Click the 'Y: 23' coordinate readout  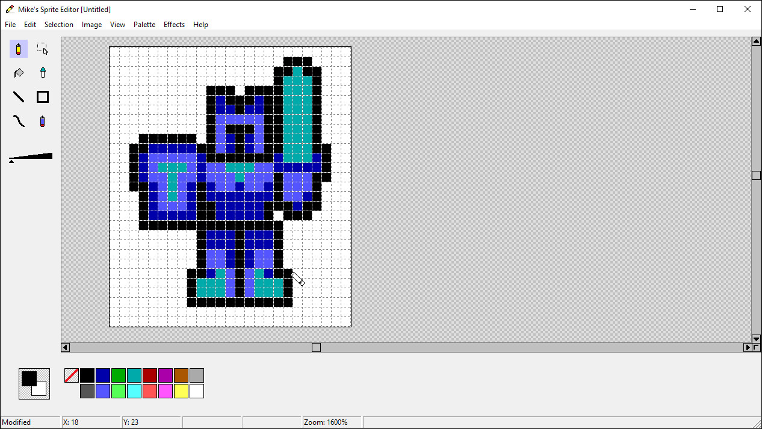(131, 422)
